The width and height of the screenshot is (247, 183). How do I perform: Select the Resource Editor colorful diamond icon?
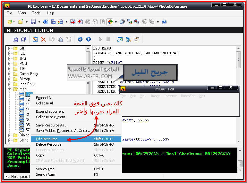[x=110, y=22]
